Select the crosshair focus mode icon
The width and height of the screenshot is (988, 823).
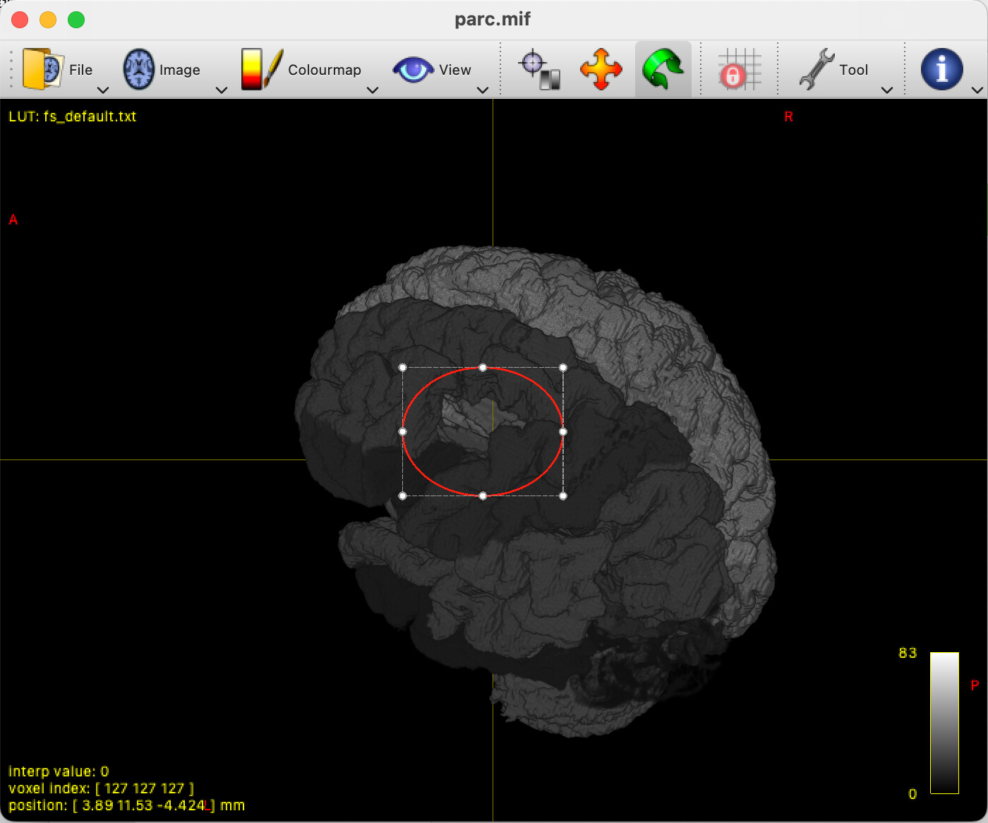540,70
